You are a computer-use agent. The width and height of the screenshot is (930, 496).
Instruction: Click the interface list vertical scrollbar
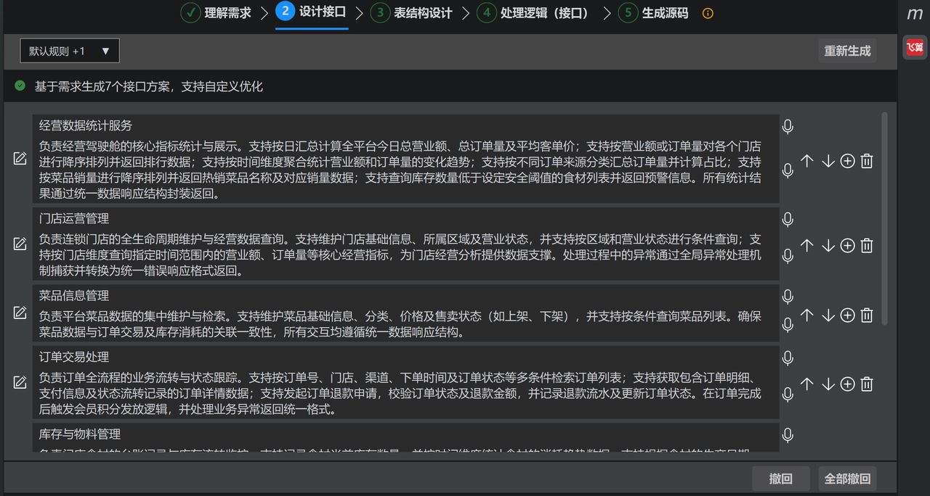pyautogui.click(x=884, y=218)
